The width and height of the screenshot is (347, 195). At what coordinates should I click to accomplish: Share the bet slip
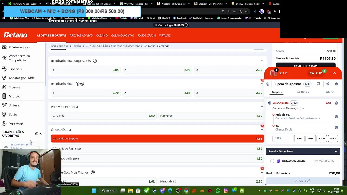coord(328,84)
